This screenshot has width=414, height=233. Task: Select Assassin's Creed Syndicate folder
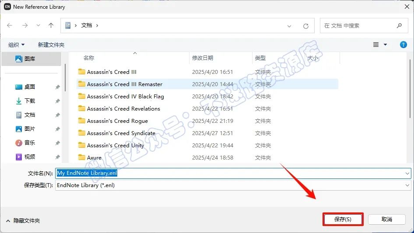pyautogui.click(x=121, y=133)
